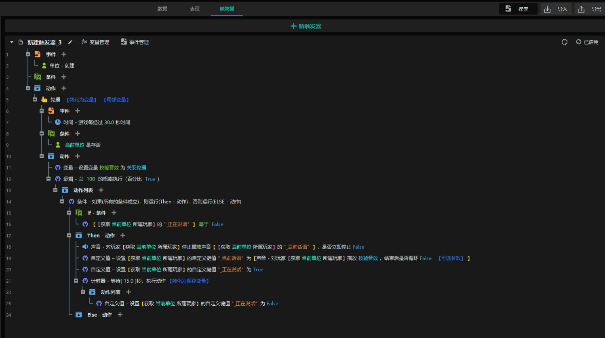Add an action with plus on line 4

(64, 88)
